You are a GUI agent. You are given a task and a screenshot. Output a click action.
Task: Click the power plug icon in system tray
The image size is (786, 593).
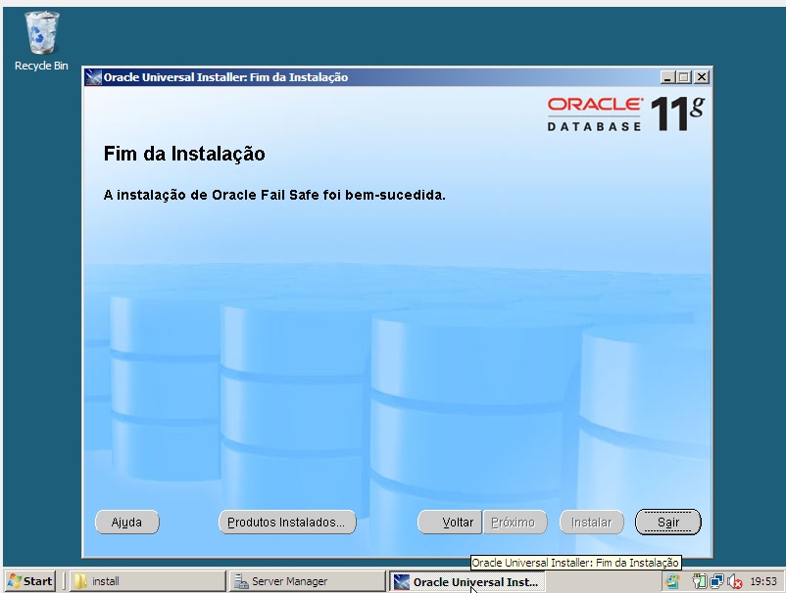coord(699,581)
